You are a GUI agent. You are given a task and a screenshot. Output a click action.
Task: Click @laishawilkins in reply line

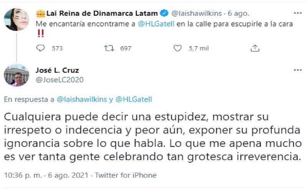pyautogui.click(x=82, y=99)
